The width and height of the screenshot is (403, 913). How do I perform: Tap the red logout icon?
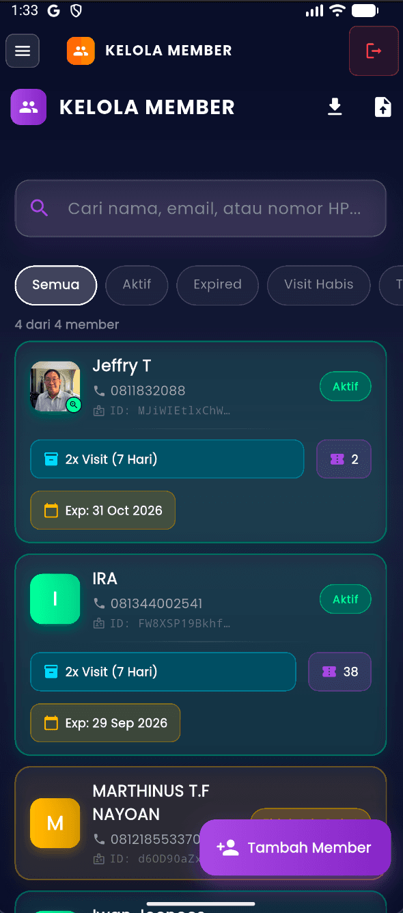374,51
